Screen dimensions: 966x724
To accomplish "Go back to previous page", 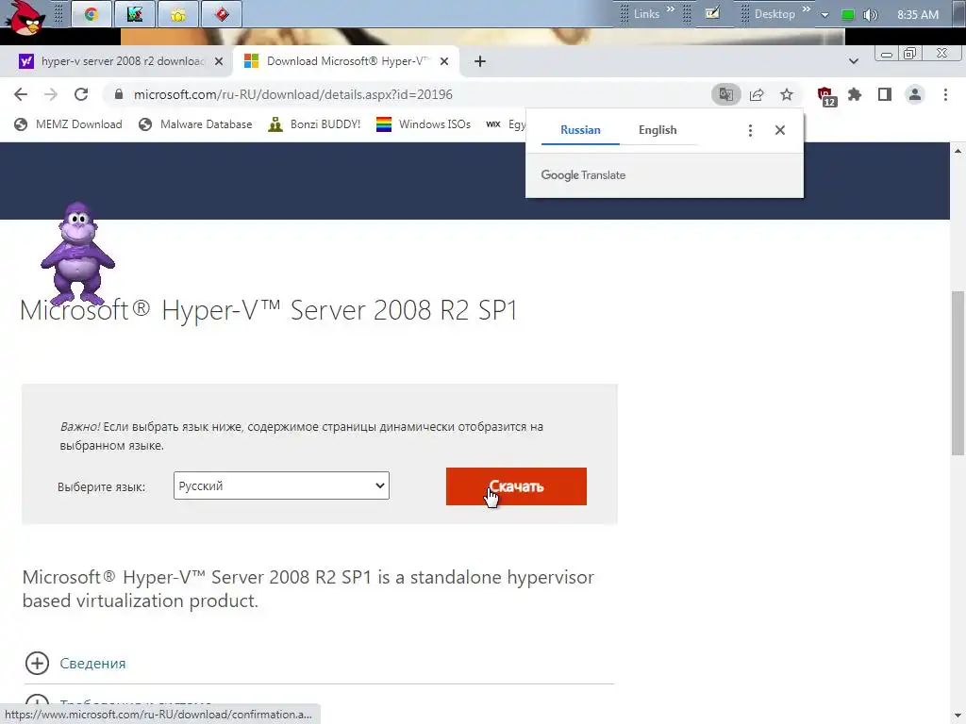I will tap(21, 94).
